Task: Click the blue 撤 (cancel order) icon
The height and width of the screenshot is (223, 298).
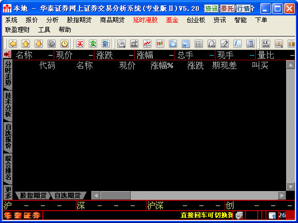Action: [106, 44]
